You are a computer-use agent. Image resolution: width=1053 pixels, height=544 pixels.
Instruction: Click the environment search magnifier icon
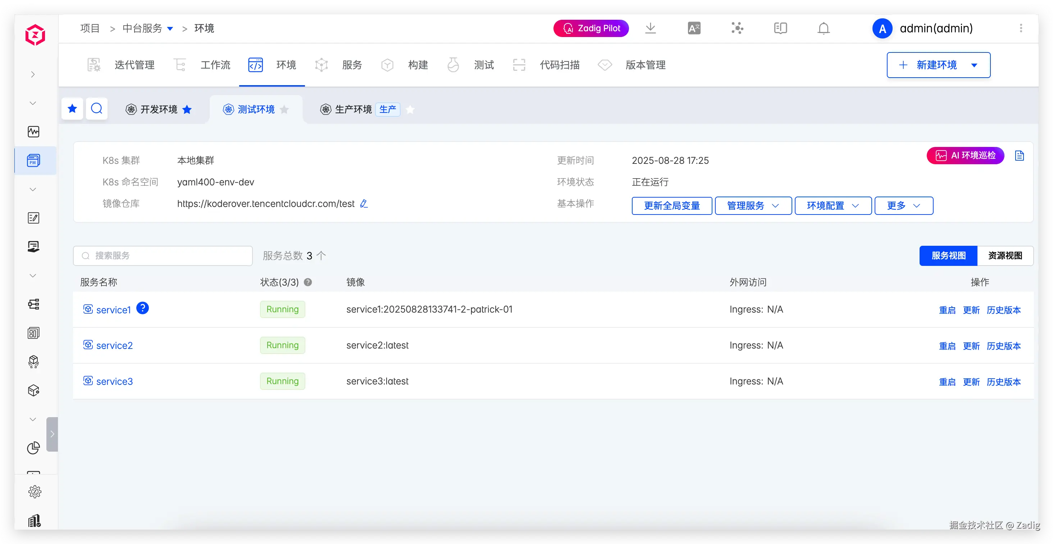[x=96, y=109]
